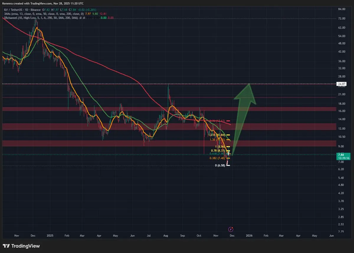Click the 21.00 price axis label

(x=342, y=94)
